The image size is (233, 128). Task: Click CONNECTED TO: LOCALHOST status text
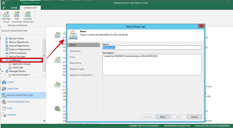144,126
